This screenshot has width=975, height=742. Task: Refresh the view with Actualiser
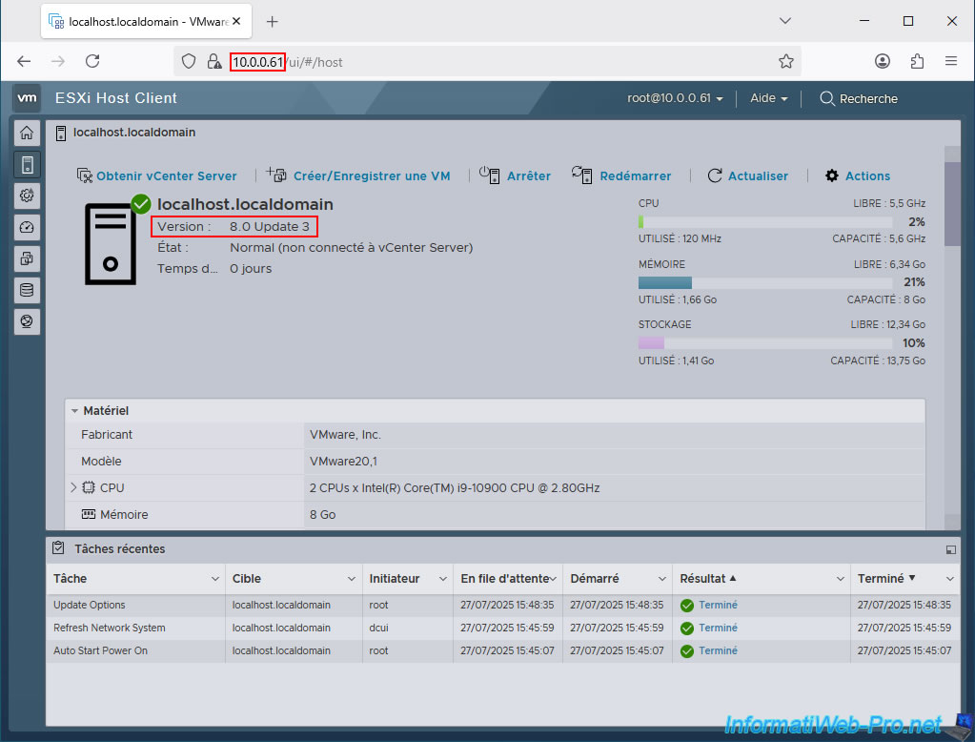[x=748, y=175]
